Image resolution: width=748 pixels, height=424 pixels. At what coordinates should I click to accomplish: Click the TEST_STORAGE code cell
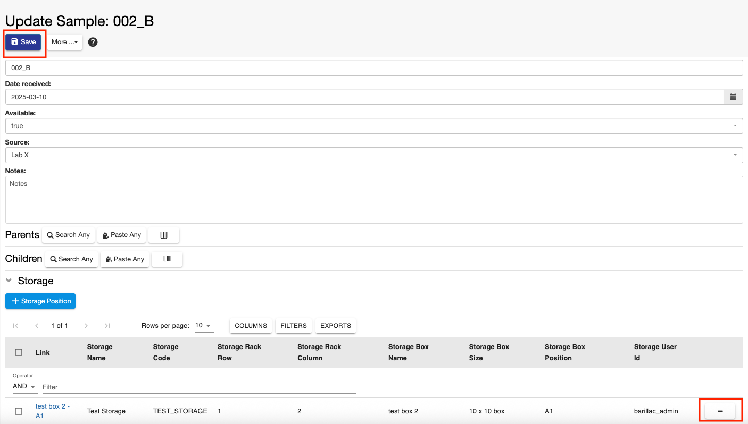[x=180, y=411]
